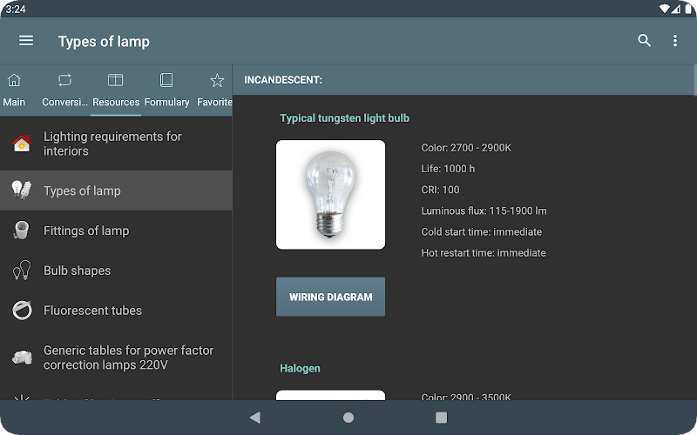Open the Favorites star tab
697x435 pixels.
point(215,90)
